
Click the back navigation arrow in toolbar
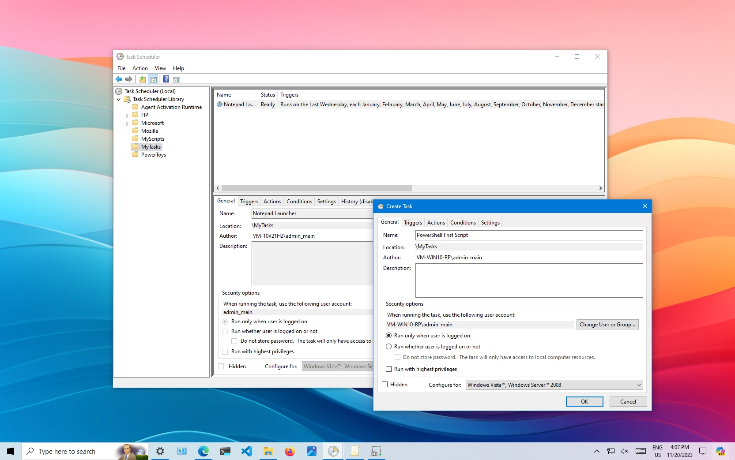[x=118, y=79]
